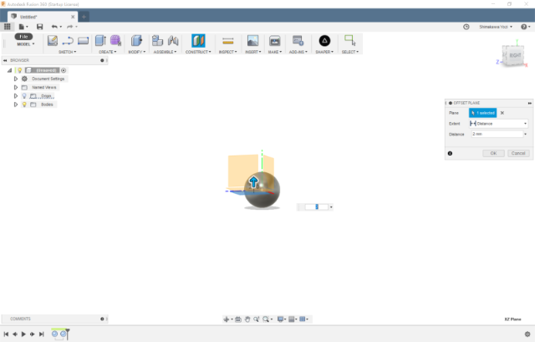Image resolution: width=535 pixels, height=342 pixels.
Task: Click the Select tool icon
Action: [349, 40]
